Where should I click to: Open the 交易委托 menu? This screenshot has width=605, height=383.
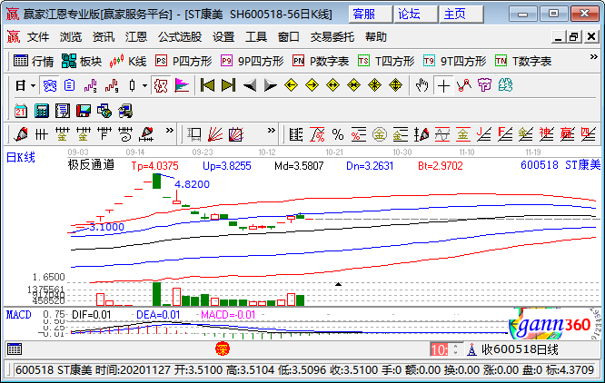(x=332, y=37)
